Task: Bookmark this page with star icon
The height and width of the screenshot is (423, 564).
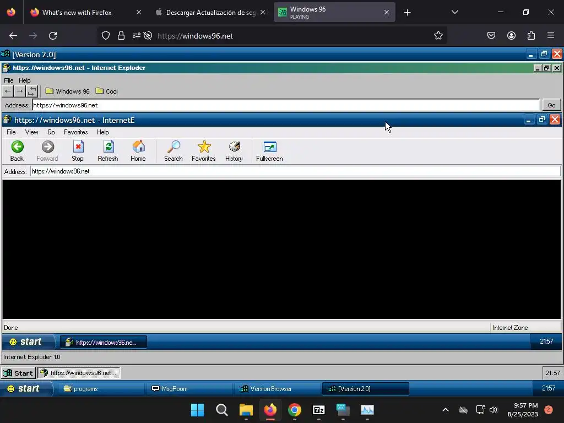Action: tap(438, 36)
